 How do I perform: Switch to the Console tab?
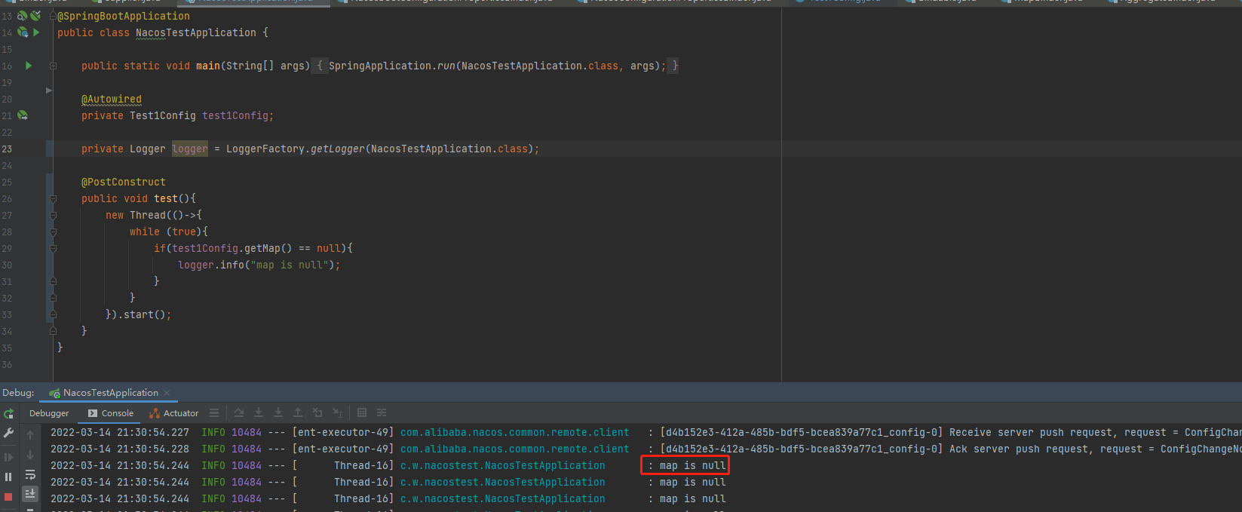pos(111,413)
